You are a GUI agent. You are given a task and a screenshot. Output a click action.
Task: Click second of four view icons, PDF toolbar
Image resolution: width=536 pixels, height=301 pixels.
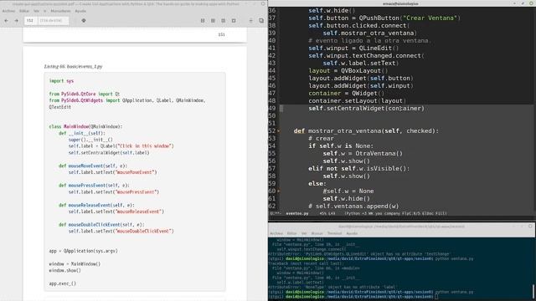click(213, 21)
